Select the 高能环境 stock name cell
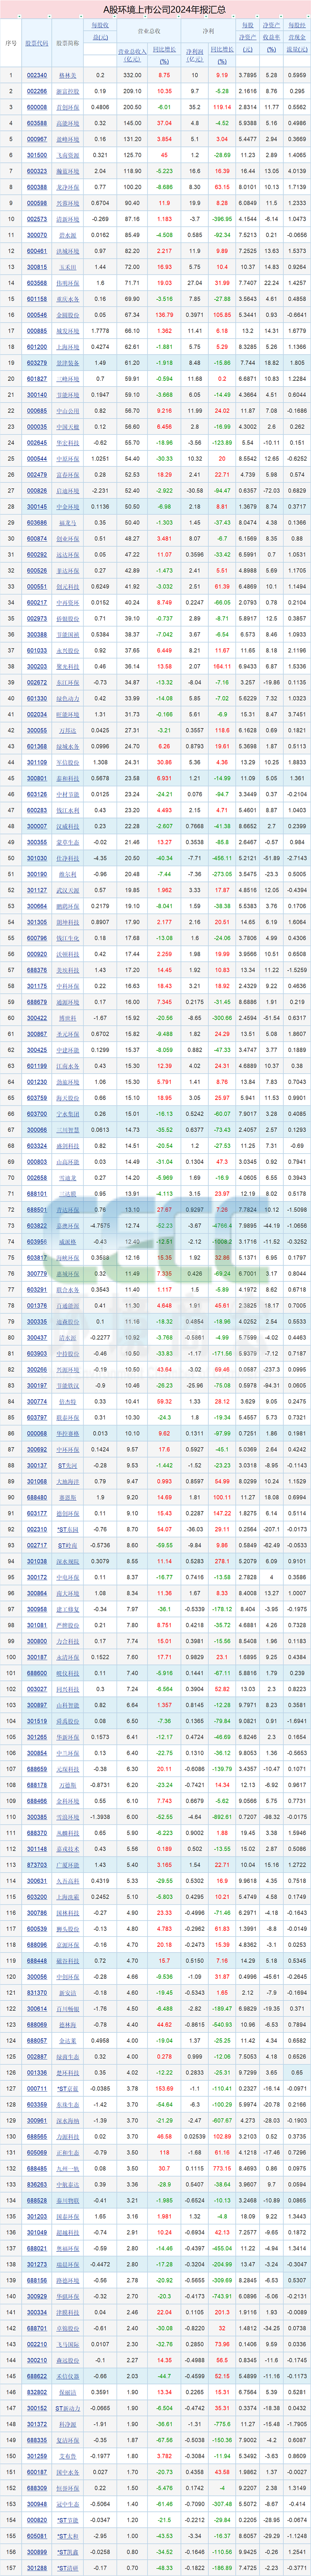The width and height of the screenshot is (311, 2576). (x=68, y=123)
